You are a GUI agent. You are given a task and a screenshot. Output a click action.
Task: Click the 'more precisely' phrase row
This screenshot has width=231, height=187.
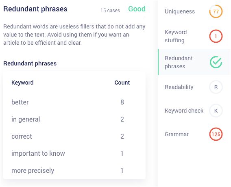[74, 170]
